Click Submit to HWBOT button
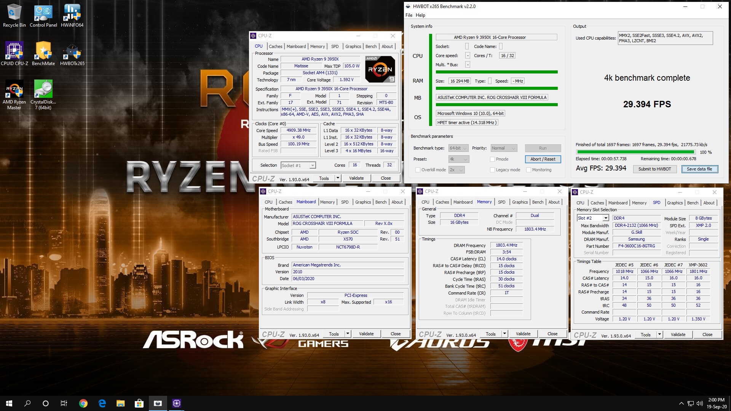Screen dimensions: 731x411 point(654,169)
